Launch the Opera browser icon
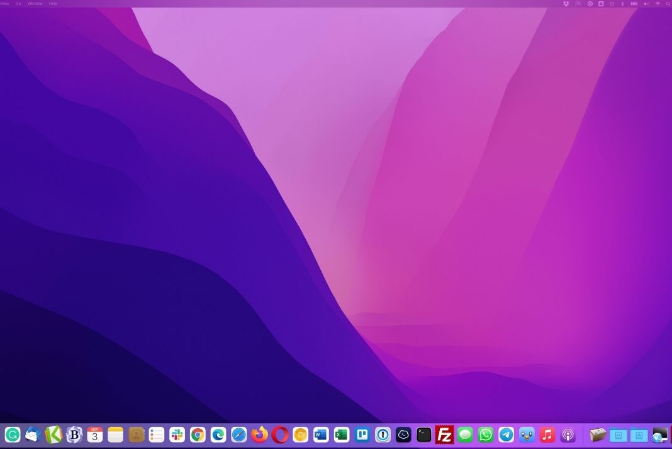The image size is (672, 449). (280, 435)
